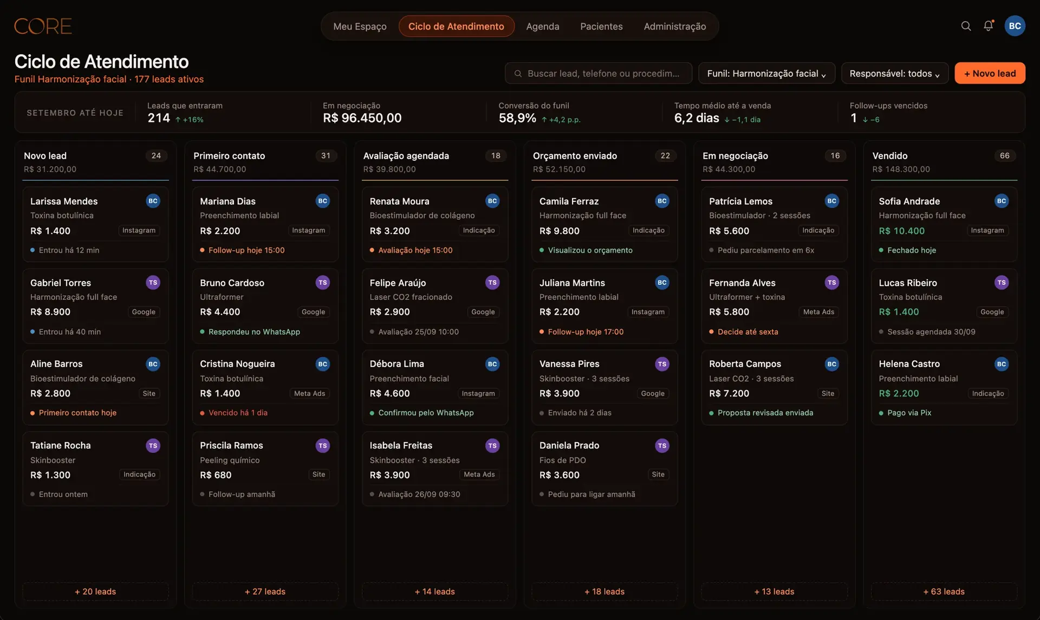
Task: Open the Responsável: todos dropdown
Action: pyautogui.click(x=894, y=73)
